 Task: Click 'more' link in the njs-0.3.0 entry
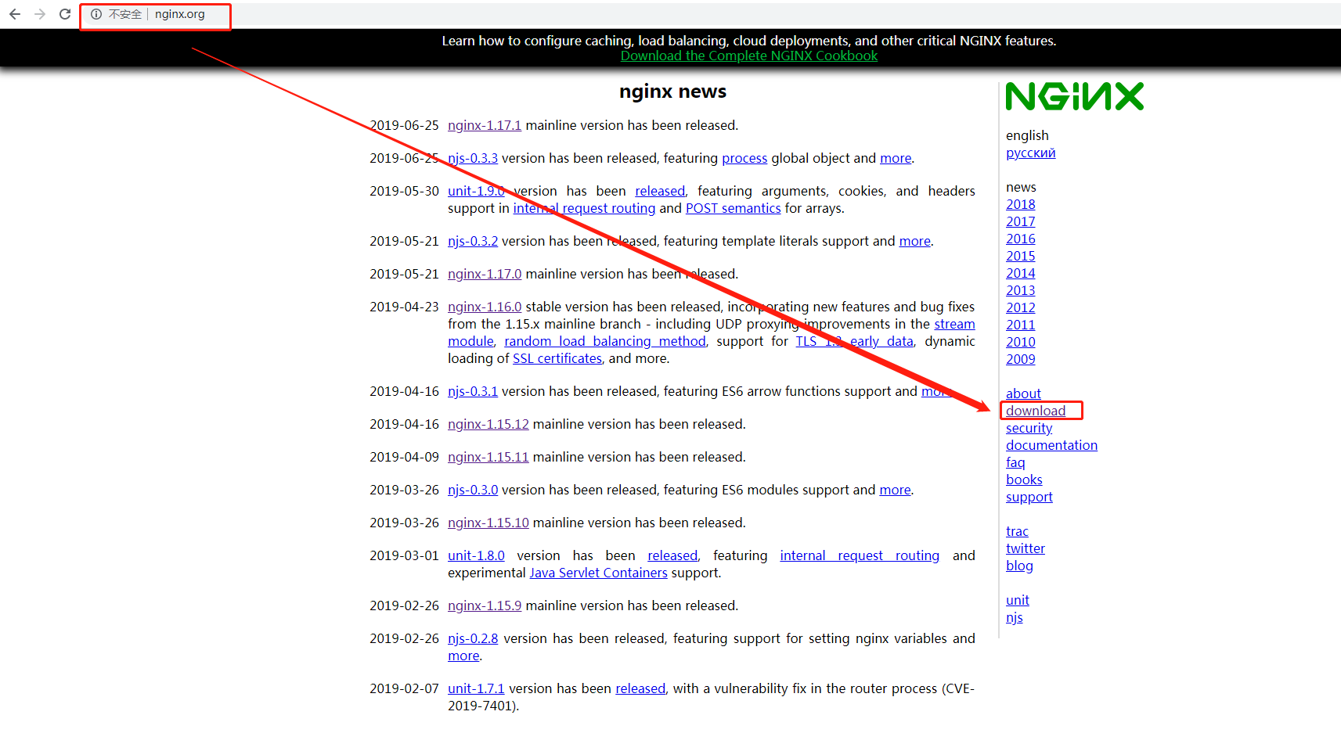pyautogui.click(x=895, y=490)
